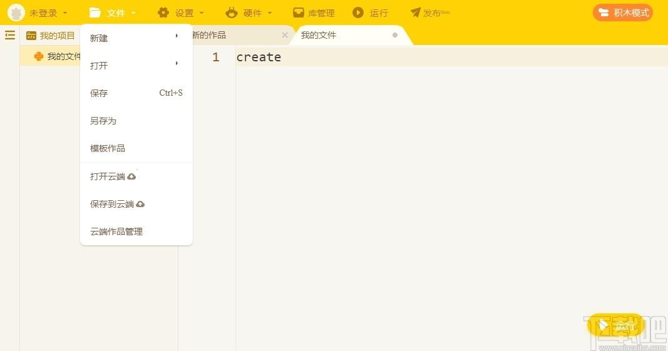Choose 新建 from the file menu
The height and width of the screenshot is (351, 668).
[136, 38]
